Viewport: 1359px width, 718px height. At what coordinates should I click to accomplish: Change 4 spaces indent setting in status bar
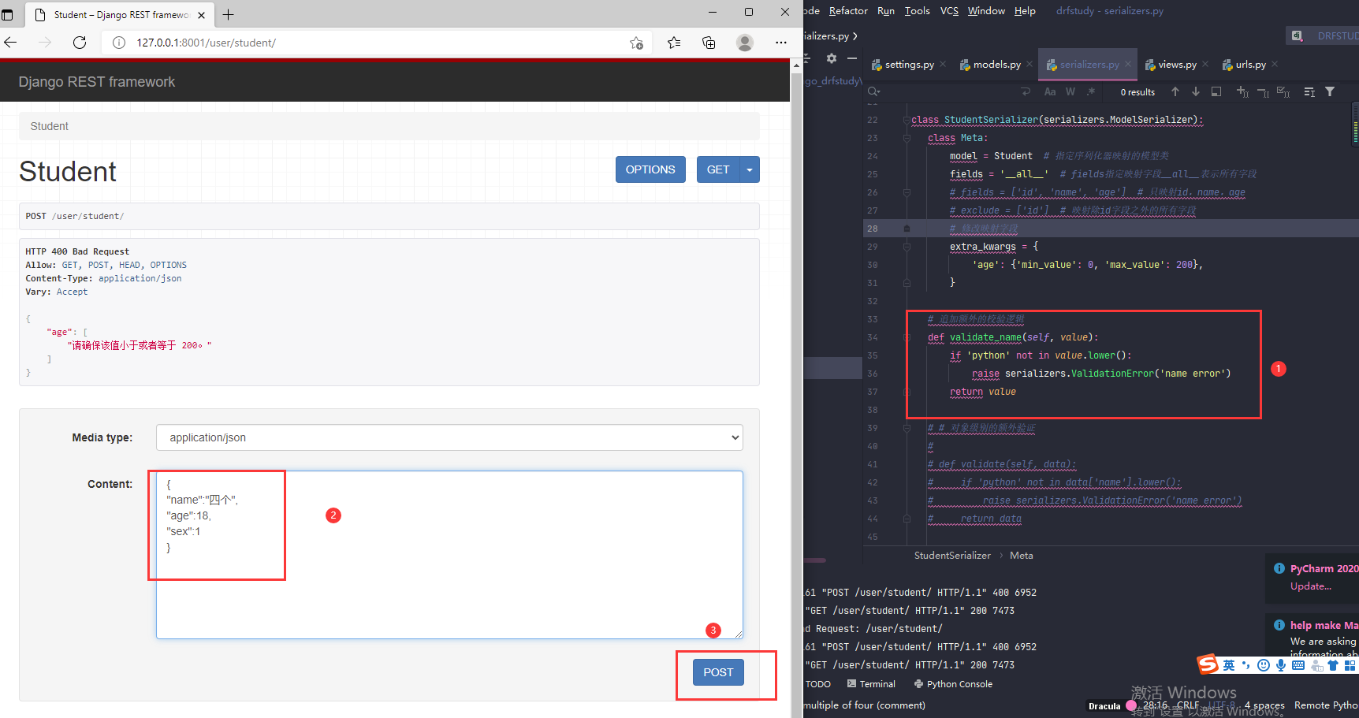1264,705
